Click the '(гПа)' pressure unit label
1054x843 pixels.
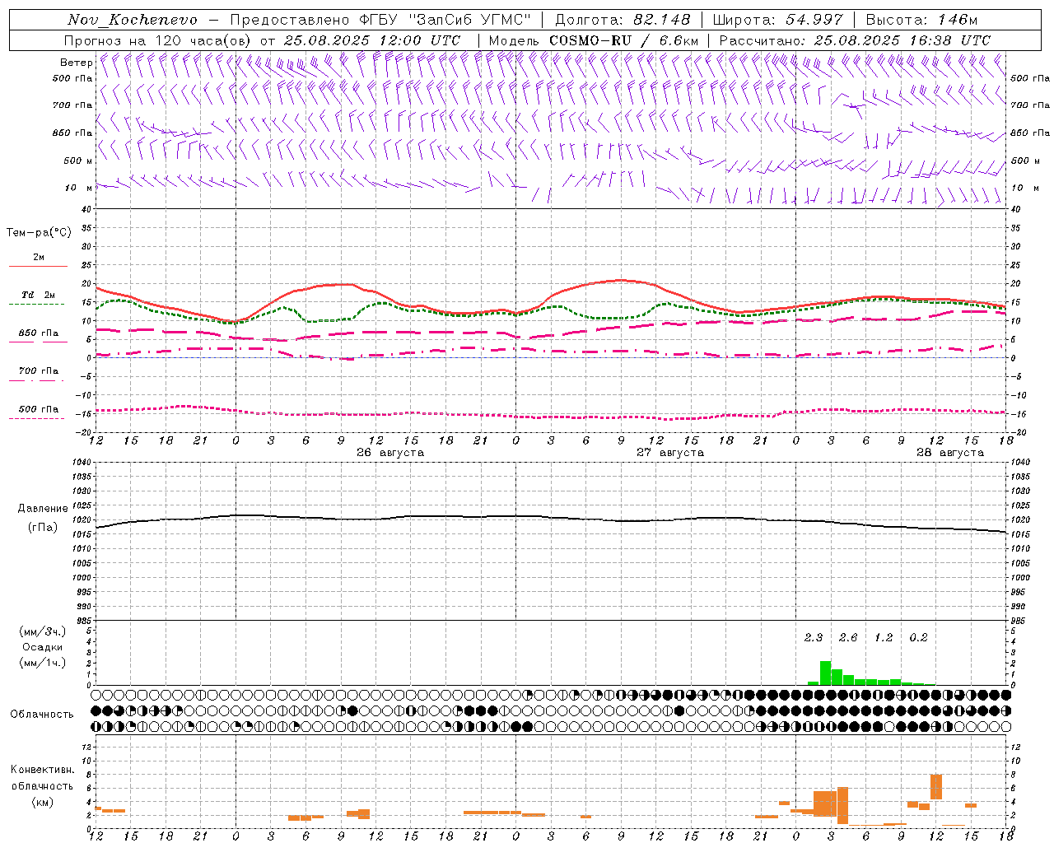click(x=43, y=527)
